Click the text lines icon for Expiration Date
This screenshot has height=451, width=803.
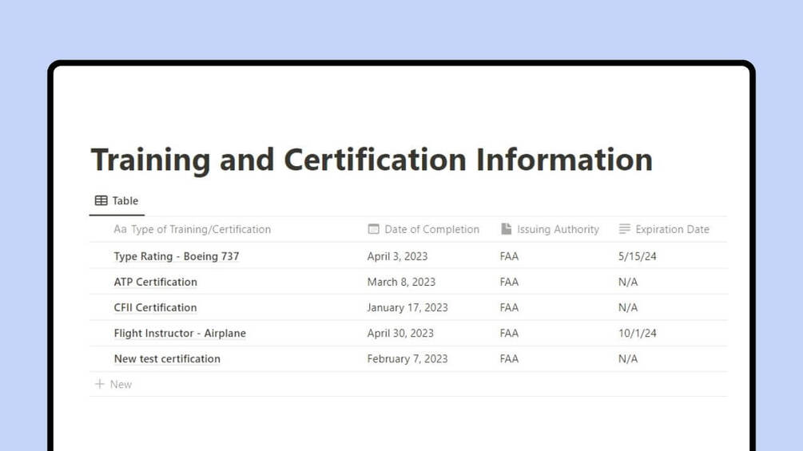pyautogui.click(x=624, y=229)
